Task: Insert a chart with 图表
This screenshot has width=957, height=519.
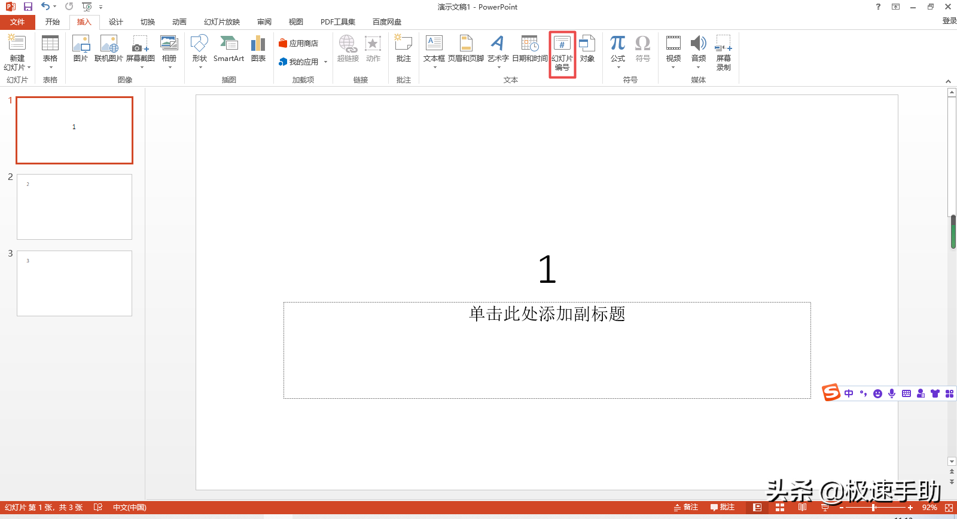Action: [258, 48]
